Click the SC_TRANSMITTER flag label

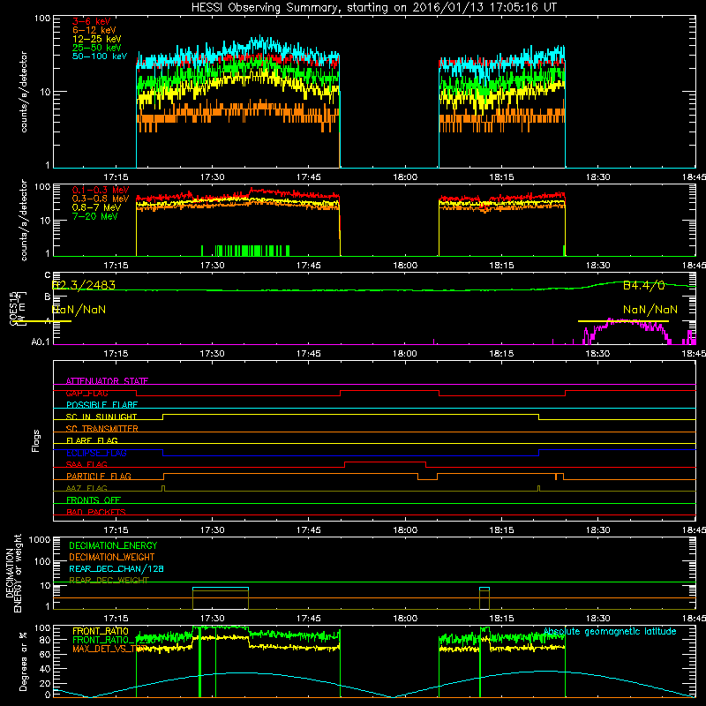coord(101,429)
